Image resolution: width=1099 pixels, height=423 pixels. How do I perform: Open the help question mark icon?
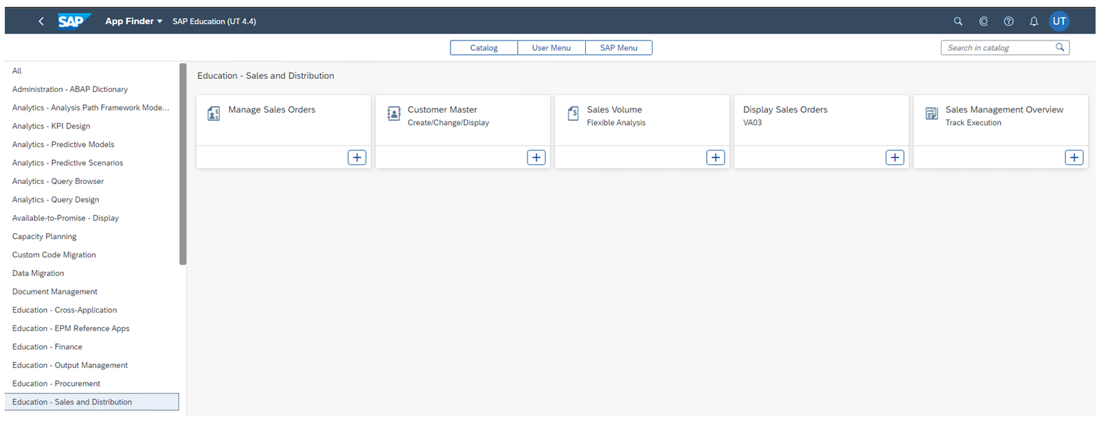1008,21
